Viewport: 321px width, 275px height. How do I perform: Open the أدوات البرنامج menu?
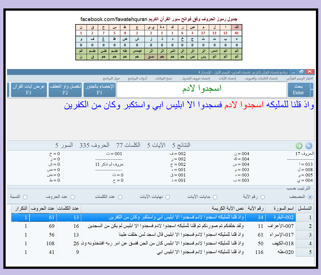coord(137,79)
